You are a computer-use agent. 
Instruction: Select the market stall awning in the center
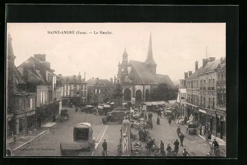(x=154, y=103)
